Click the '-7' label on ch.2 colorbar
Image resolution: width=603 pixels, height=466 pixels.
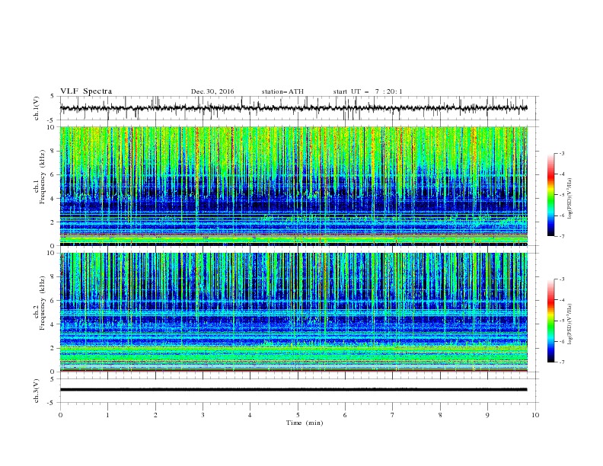pyautogui.click(x=561, y=362)
